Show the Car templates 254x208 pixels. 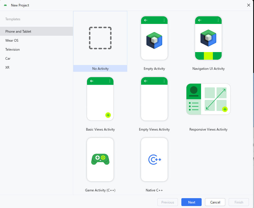point(8,59)
